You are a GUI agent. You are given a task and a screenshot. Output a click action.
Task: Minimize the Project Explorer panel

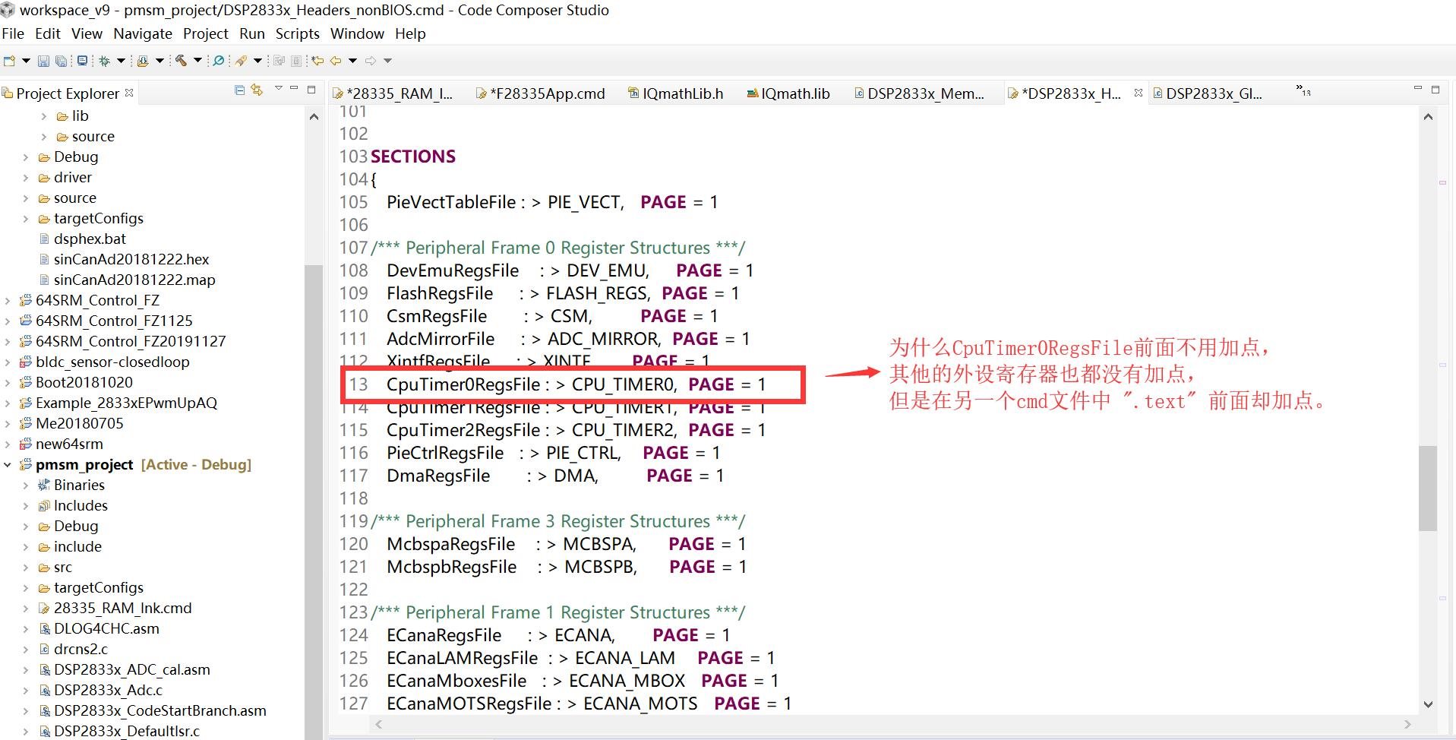coord(294,89)
